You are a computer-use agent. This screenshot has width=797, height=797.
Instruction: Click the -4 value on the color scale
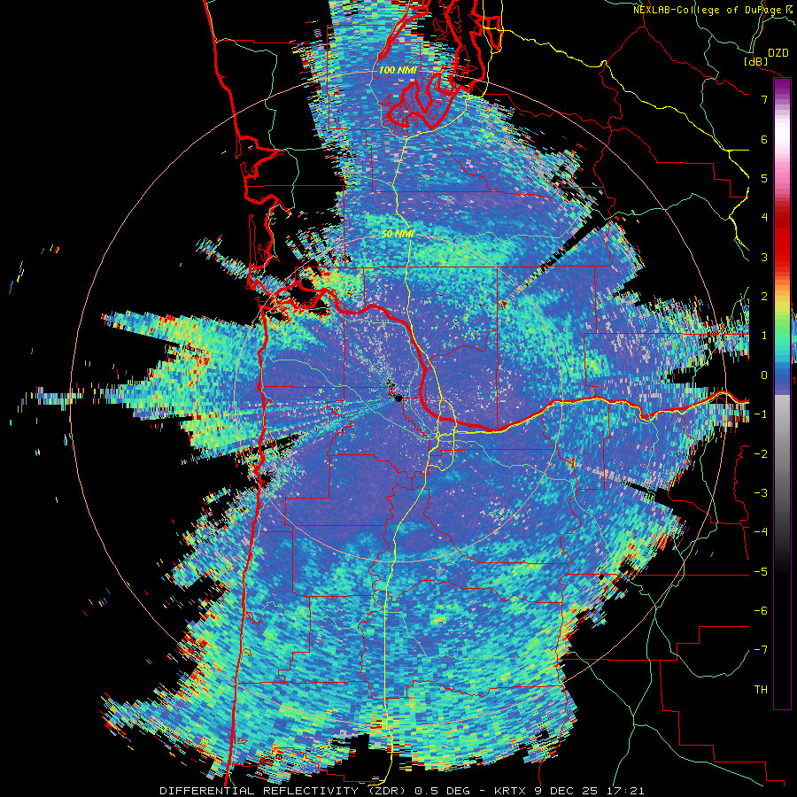tap(761, 532)
